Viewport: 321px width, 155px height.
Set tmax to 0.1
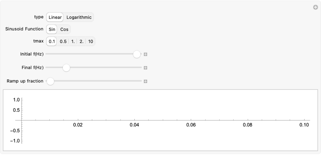(52, 41)
